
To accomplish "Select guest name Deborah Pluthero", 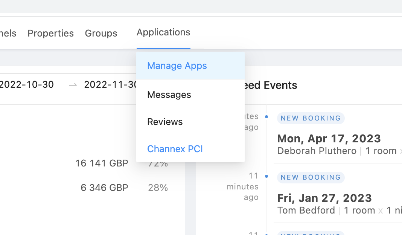I will [x=317, y=151].
